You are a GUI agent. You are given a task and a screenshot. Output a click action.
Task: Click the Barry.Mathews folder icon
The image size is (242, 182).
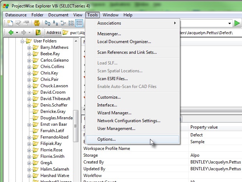click(36, 47)
